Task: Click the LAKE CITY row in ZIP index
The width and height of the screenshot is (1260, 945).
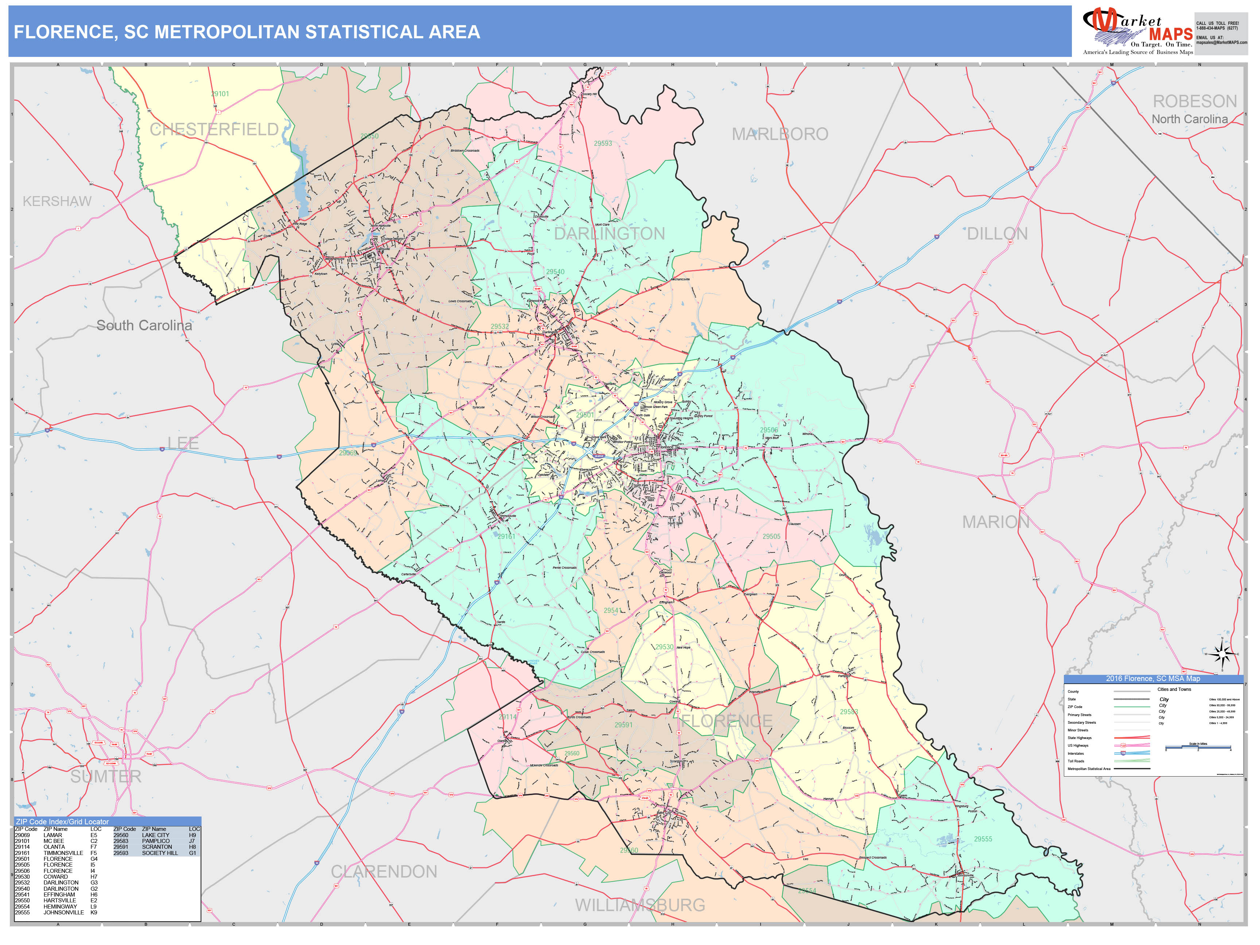Action: [x=155, y=835]
